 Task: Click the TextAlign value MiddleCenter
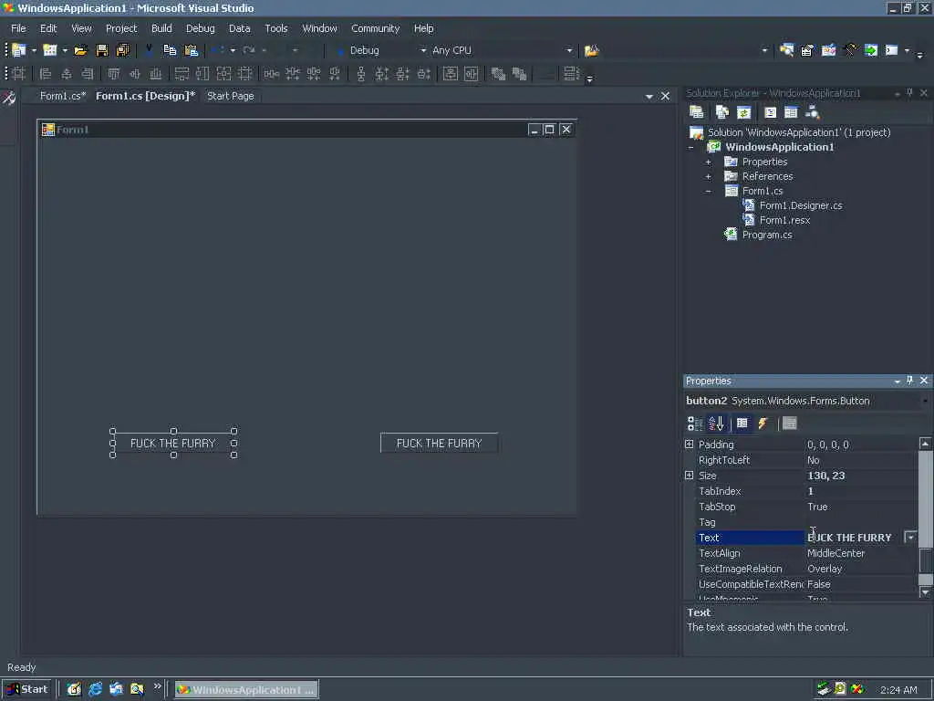pos(835,553)
